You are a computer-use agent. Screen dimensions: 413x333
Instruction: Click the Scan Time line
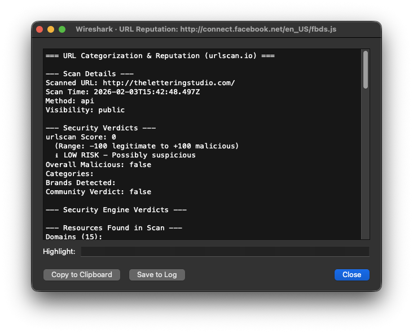click(123, 92)
